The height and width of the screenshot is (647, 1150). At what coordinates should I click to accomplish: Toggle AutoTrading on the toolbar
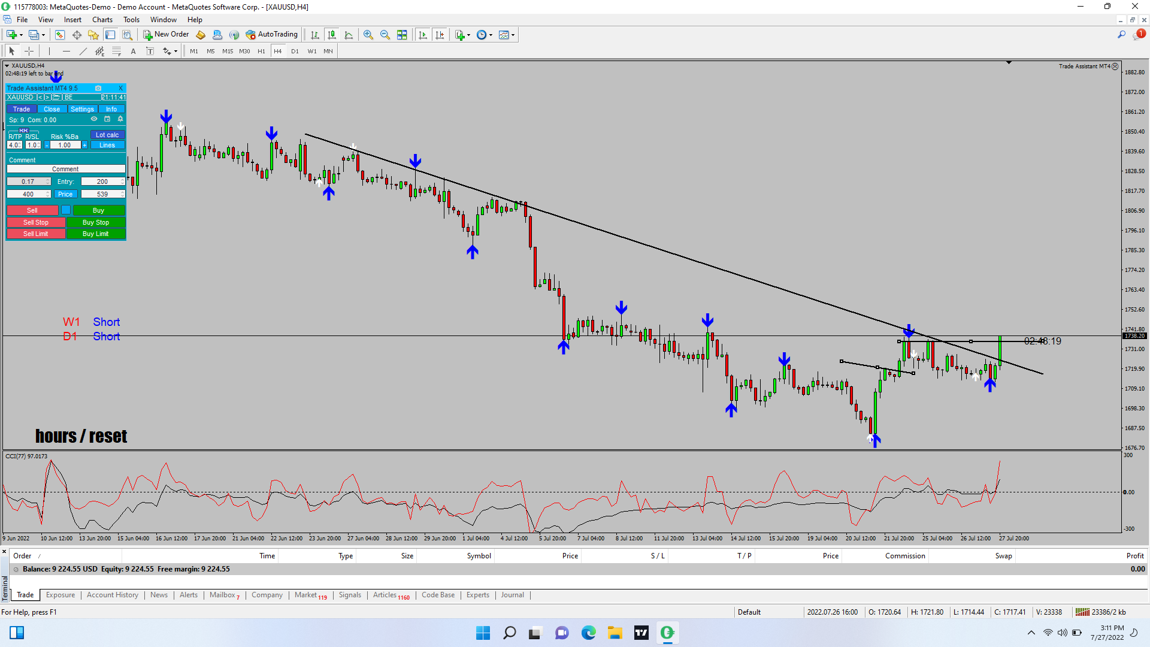pyautogui.click(x=272, y=35)
